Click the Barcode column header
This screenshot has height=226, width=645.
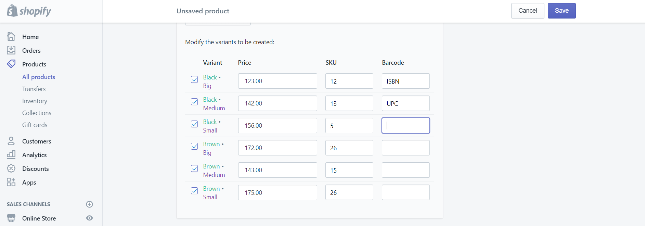click(393, 63)
